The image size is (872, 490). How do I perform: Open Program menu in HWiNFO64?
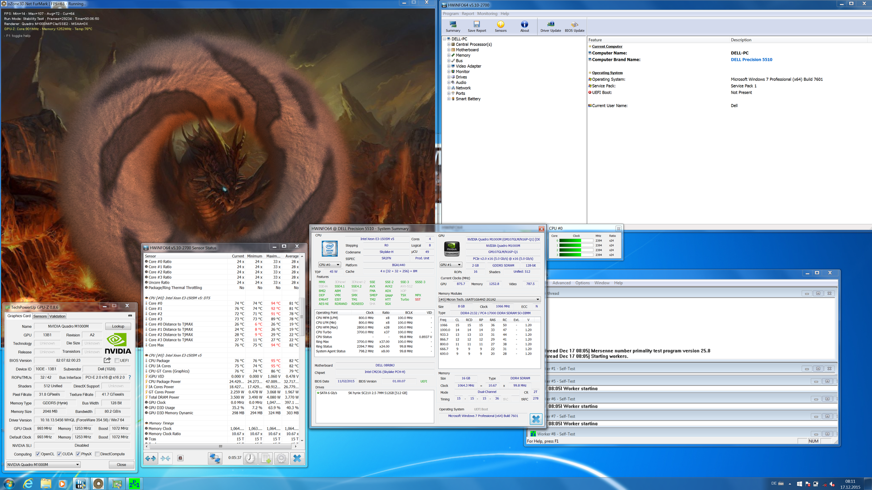coord(451,14)
